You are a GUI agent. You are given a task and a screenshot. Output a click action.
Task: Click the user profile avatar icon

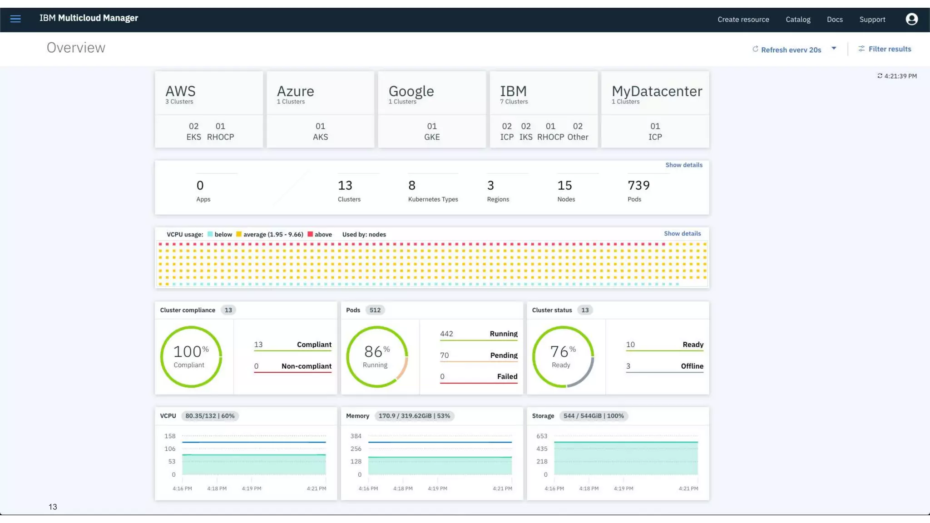[911, 19]
